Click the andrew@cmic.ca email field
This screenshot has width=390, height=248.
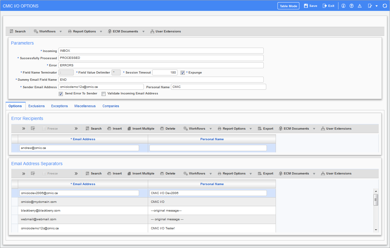point(79,148)
